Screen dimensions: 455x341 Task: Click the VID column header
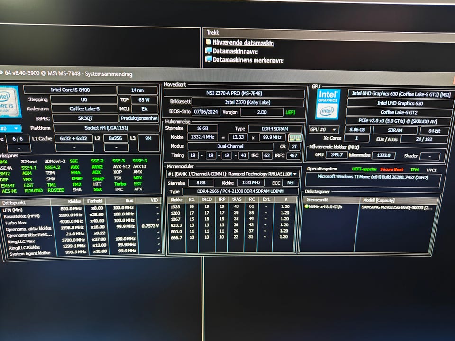[x=148, y=200]
